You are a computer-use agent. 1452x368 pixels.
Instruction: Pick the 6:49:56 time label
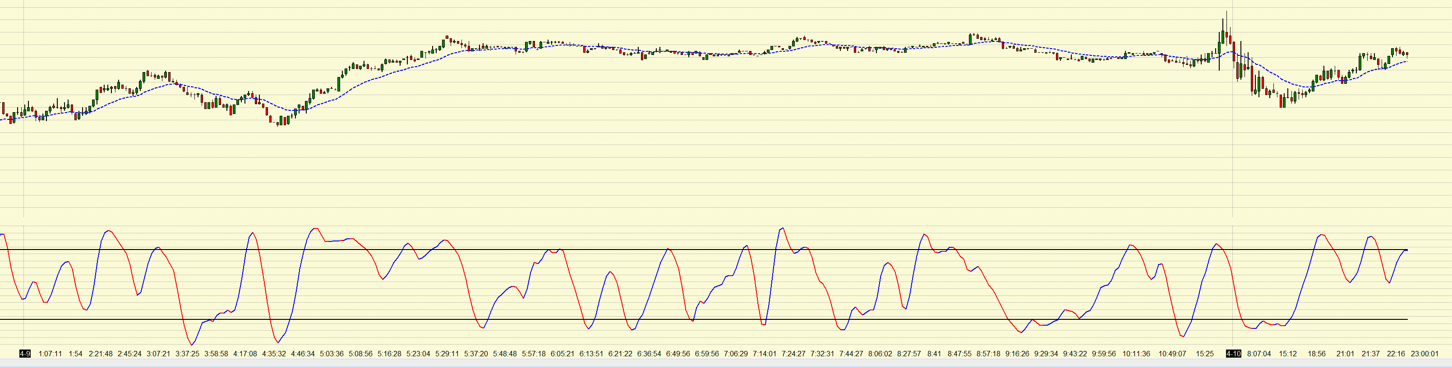678,354
